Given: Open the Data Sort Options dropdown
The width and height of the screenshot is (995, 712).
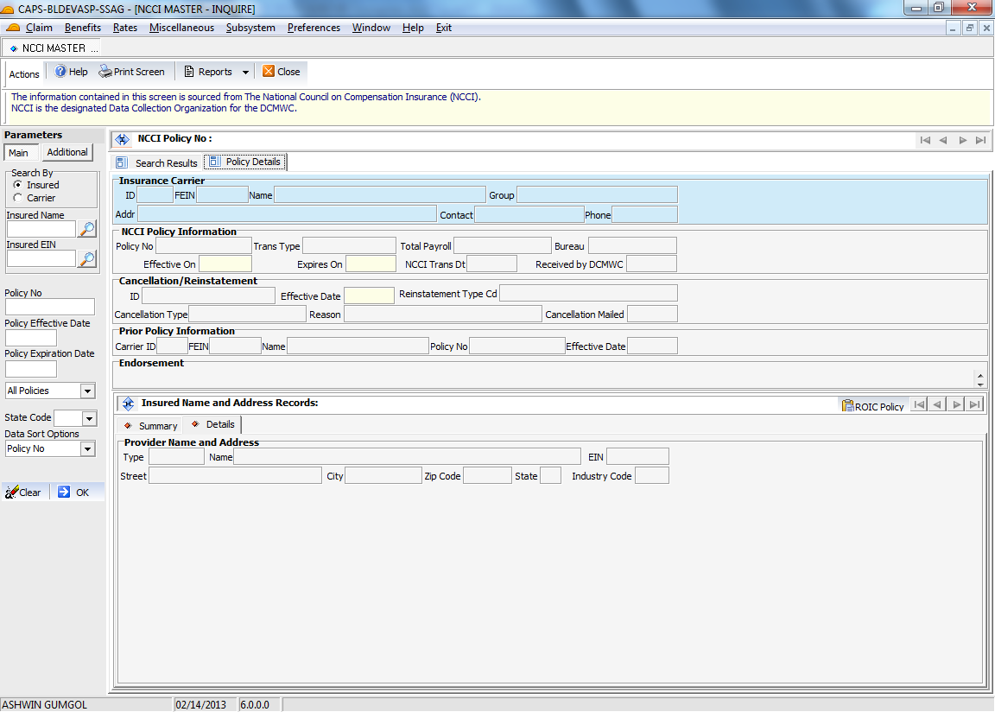Looking at the screenshot, I should click(x=87, y=449).
